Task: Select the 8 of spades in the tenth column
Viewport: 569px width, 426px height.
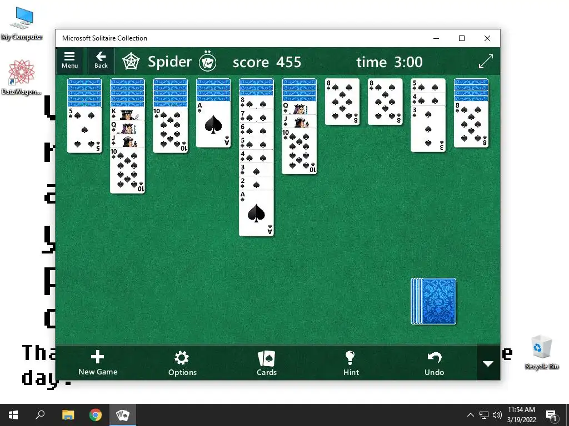Action: click(x=471, y=124)
